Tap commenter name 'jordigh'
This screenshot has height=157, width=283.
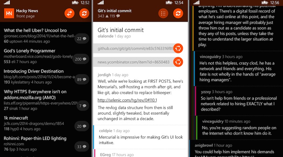click(x=104, y=75)
